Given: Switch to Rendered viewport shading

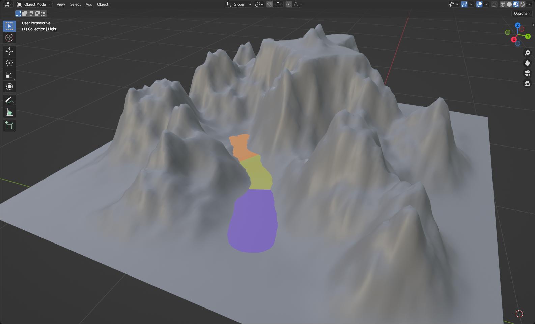Looking at the screenshot, I should pyautogui.click(x=522, y=4).
